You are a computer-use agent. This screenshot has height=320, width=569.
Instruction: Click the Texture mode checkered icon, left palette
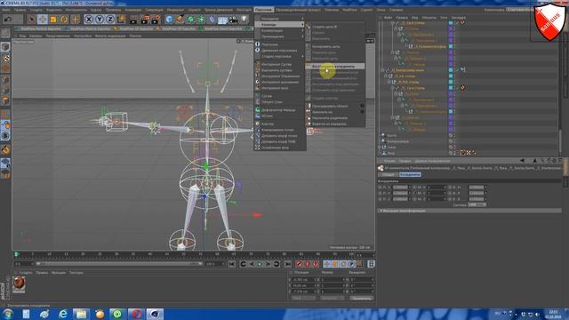(x=5, y=58)
